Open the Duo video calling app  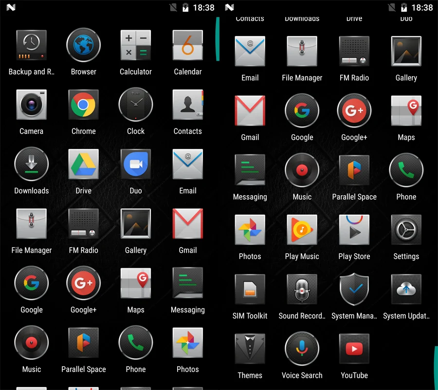[x=135, y=164]
